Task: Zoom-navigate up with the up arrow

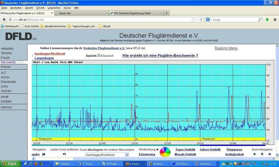Action: tap(262, 154)
